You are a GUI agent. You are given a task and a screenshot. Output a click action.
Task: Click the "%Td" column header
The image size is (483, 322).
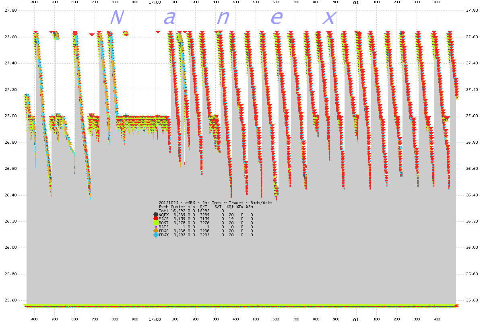pyautogui.click(x=240, y=206)
